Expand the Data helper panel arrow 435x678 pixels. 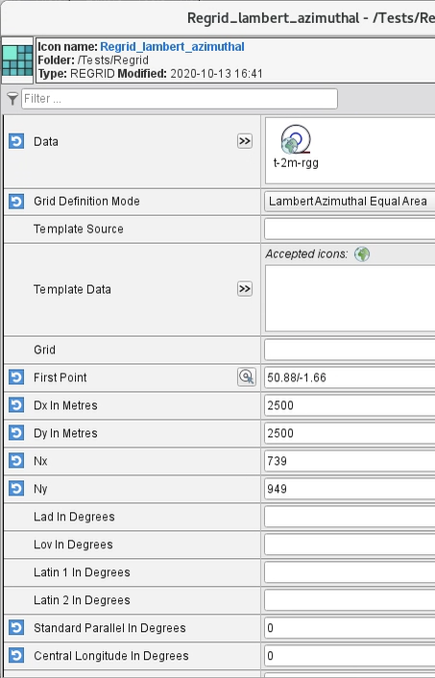[245, 141]
